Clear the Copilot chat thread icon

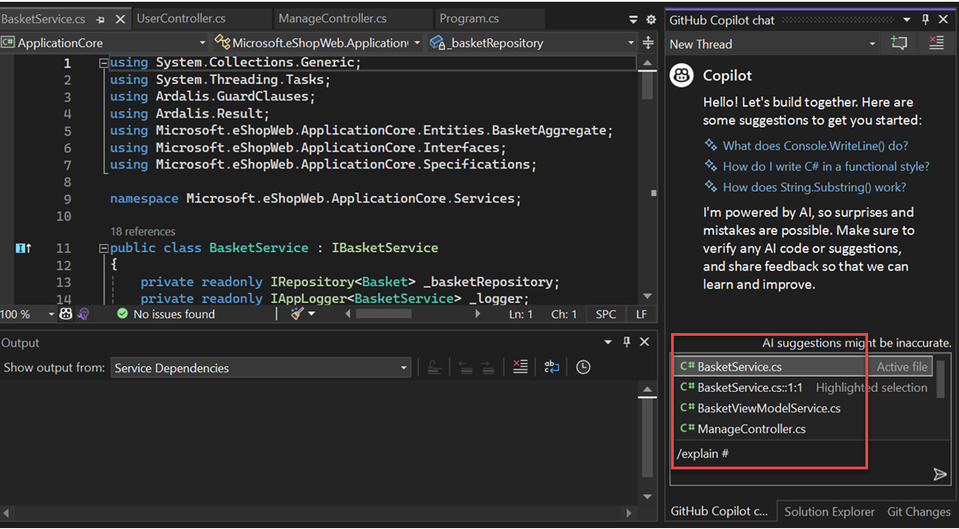tap(937, 43)
